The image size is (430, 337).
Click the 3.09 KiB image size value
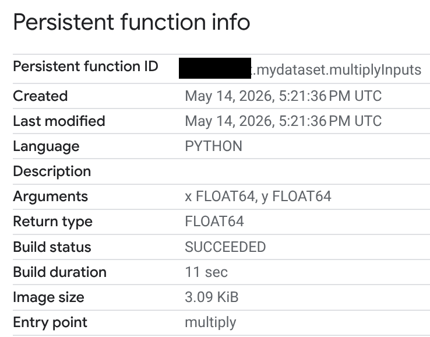click(x=212, y=297)
